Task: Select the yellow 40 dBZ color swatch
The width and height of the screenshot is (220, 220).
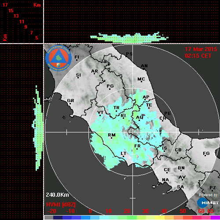Action: coord(160,217)
